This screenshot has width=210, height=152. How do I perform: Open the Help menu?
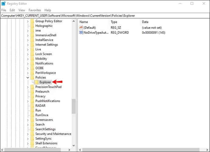click(48, 10)
